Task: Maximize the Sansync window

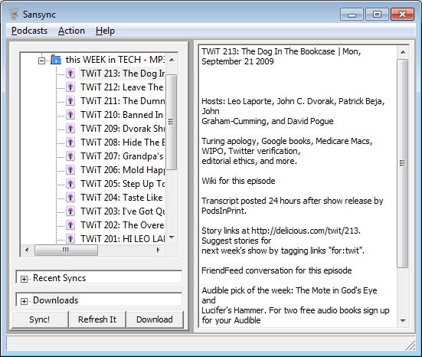Action: click(x=377, y=14)
